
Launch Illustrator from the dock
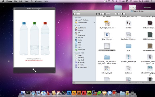point(74,93)
